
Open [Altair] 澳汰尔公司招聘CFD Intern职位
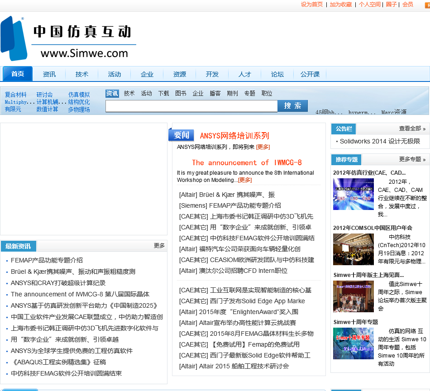234,271
